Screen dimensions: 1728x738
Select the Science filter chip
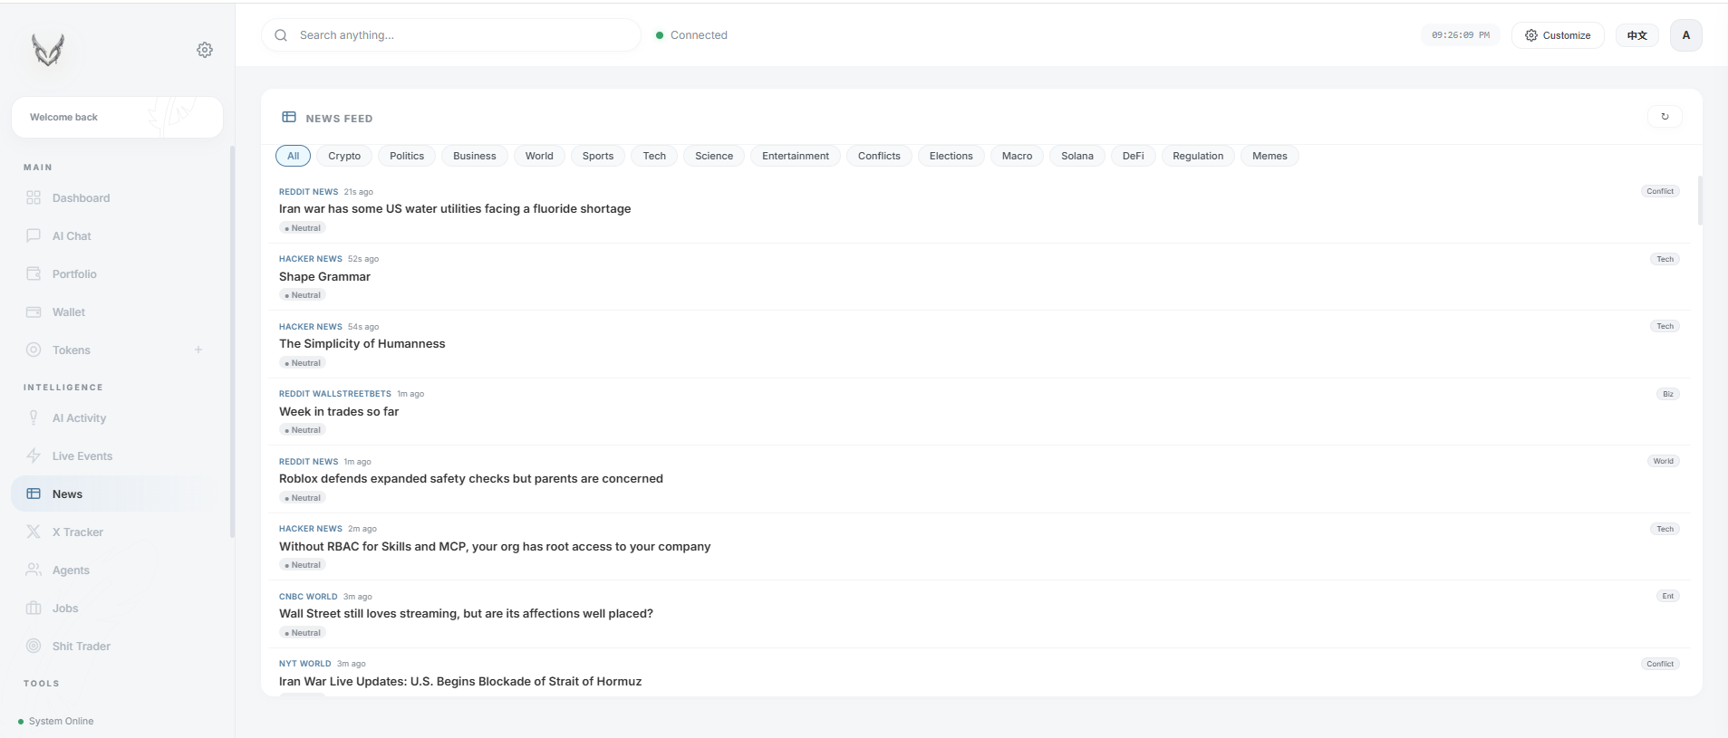tap(714, 156)
